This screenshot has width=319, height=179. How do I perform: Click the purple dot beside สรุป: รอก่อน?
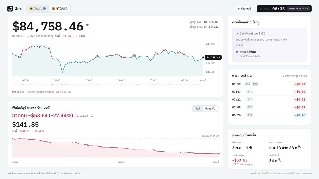click(x=237, y=52)
